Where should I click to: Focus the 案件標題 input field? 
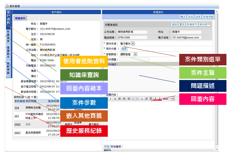(x=135, y=59)
